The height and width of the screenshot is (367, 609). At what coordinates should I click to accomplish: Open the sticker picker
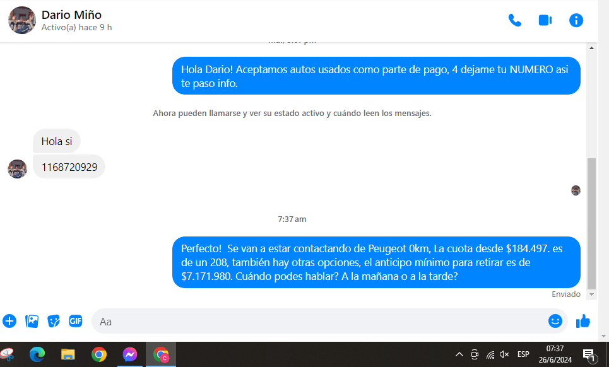point(54,321)
